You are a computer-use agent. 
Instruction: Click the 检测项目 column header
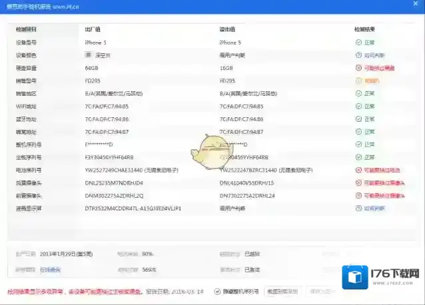[26, 29]
